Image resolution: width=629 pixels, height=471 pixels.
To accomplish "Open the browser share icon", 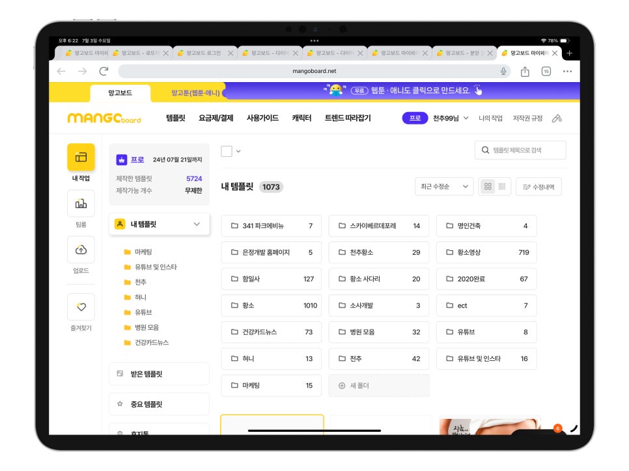I will [x=525, y=72].
